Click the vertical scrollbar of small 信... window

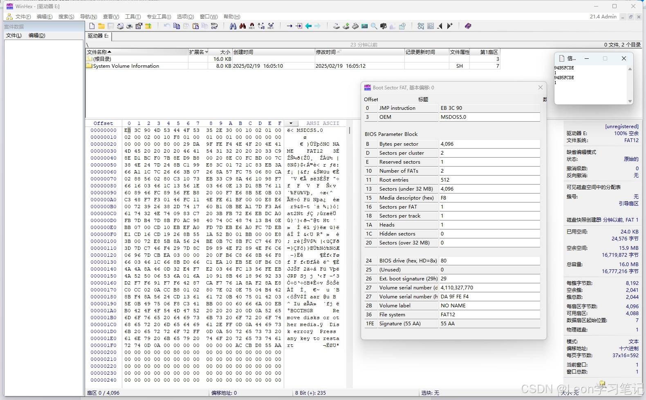pyautogui.click(x=630, y=85)
